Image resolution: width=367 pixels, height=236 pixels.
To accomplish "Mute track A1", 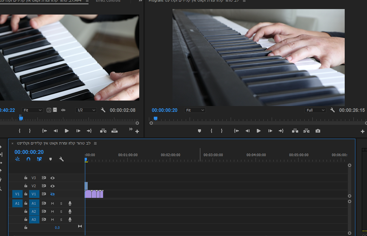I will tap(52, 203).
